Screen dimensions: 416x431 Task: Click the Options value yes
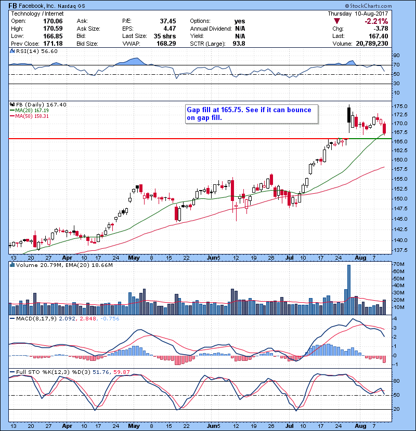coord(240,21)
